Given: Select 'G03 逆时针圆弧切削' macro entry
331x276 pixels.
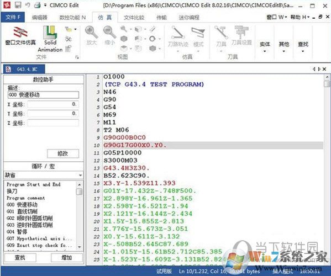Looking at the screenshot, I should pos(29,225).
